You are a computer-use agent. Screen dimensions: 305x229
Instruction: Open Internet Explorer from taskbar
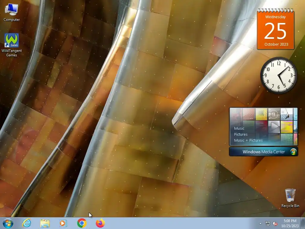pos(27,223)
